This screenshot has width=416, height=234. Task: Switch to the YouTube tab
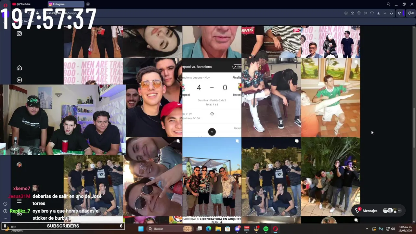click(29, 4)
